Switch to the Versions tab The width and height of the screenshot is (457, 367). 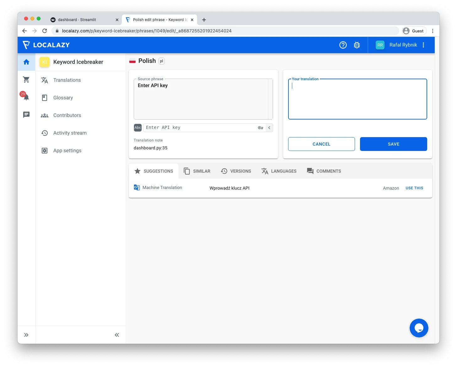point(236,171)
